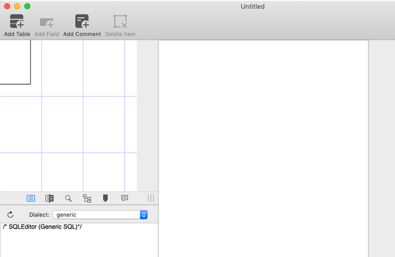Click the SQLEditor Generic SQL comment line

[x=42, y=227]
